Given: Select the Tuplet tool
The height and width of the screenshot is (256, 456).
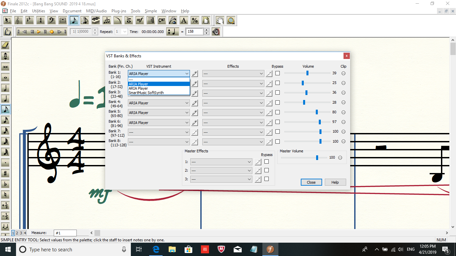Looking at the screenshot, I should coord(106,20).
